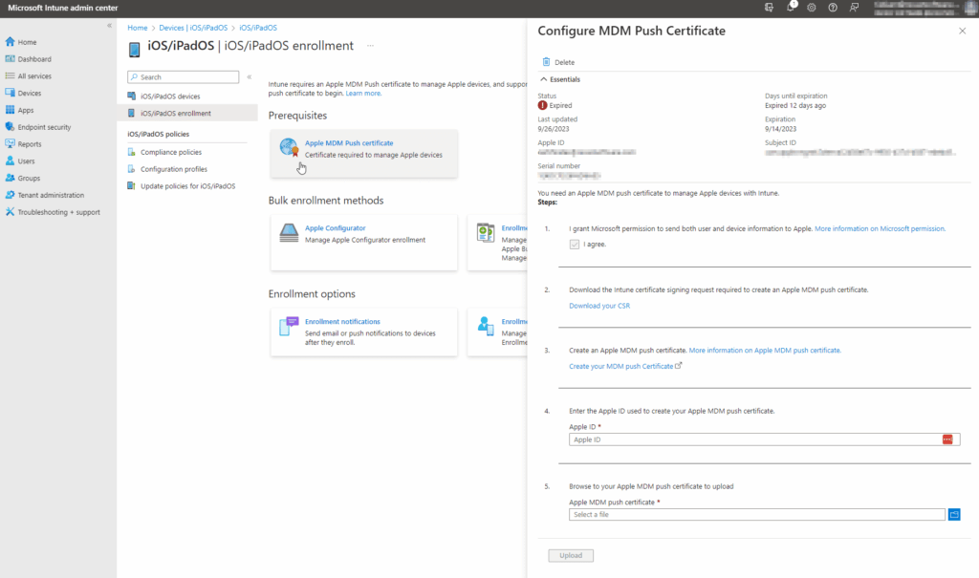Click the Download your CSR link
The height and width of the screenshot is (578, 979).
(x=600, y=305)
